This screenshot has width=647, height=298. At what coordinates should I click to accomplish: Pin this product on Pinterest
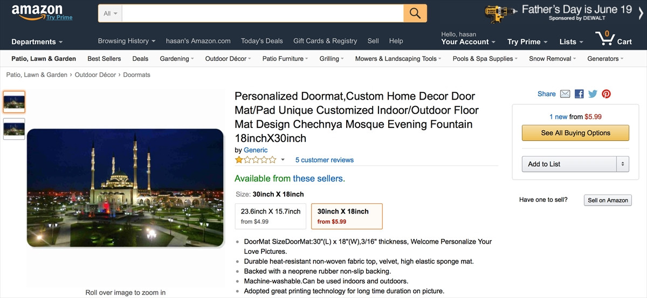pos(607,94)
